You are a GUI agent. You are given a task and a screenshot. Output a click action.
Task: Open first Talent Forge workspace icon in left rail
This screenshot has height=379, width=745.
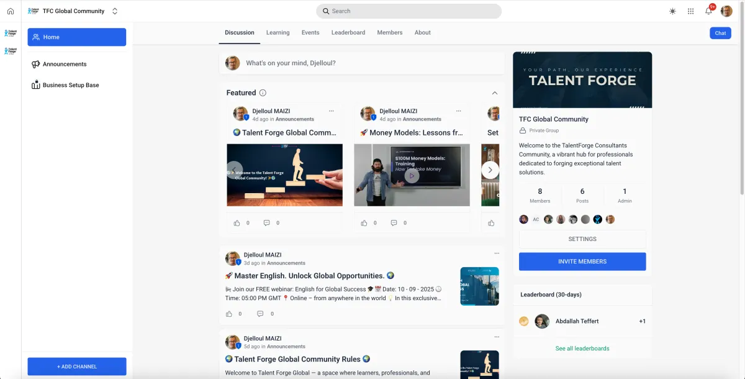point(11,33)
